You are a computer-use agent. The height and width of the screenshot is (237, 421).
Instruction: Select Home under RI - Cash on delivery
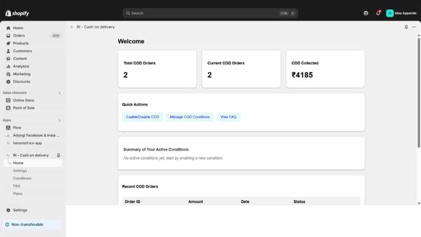coord(33,163)
